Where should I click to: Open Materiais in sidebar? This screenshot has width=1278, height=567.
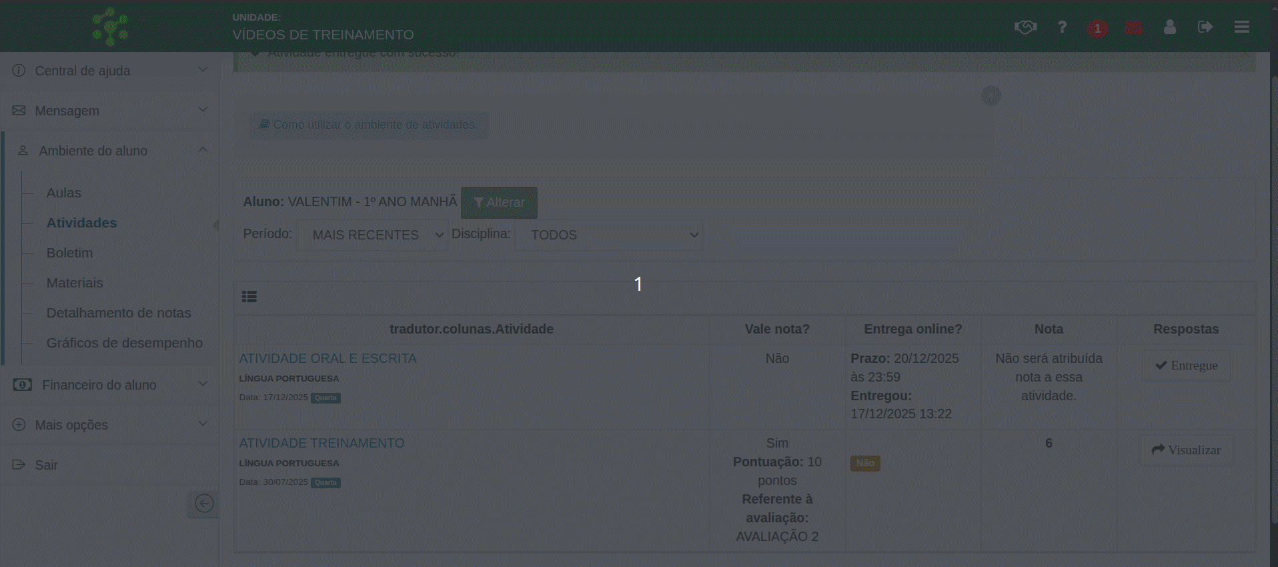[x=75, y=283]
